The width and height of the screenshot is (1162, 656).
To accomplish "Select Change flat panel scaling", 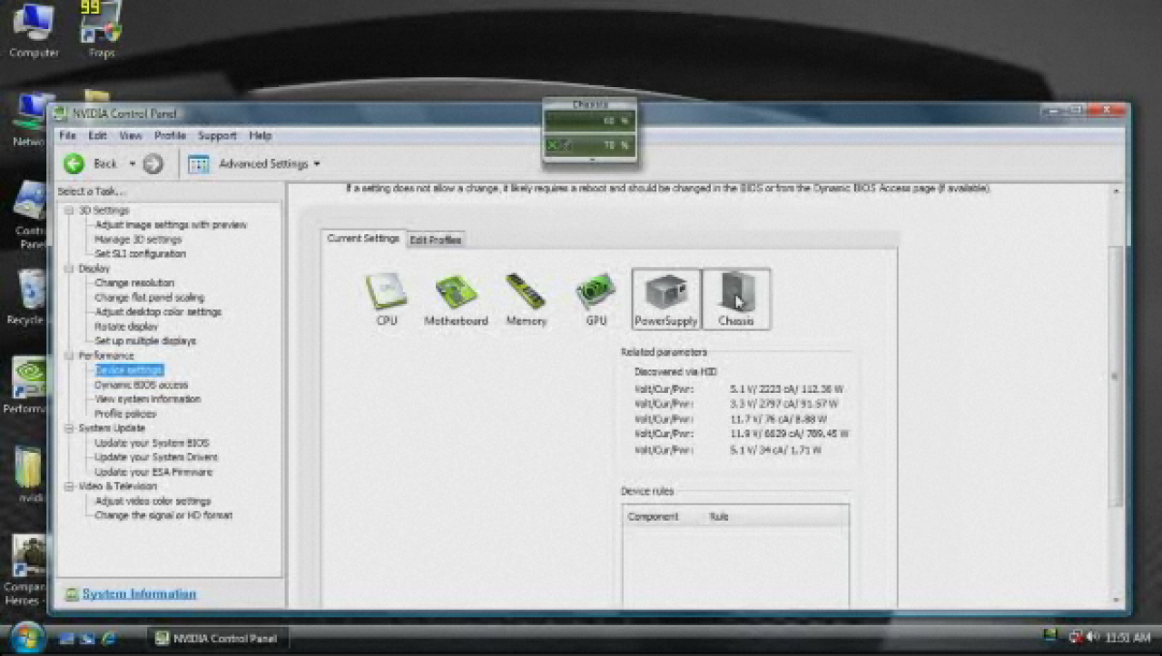I will coord(149,298).
